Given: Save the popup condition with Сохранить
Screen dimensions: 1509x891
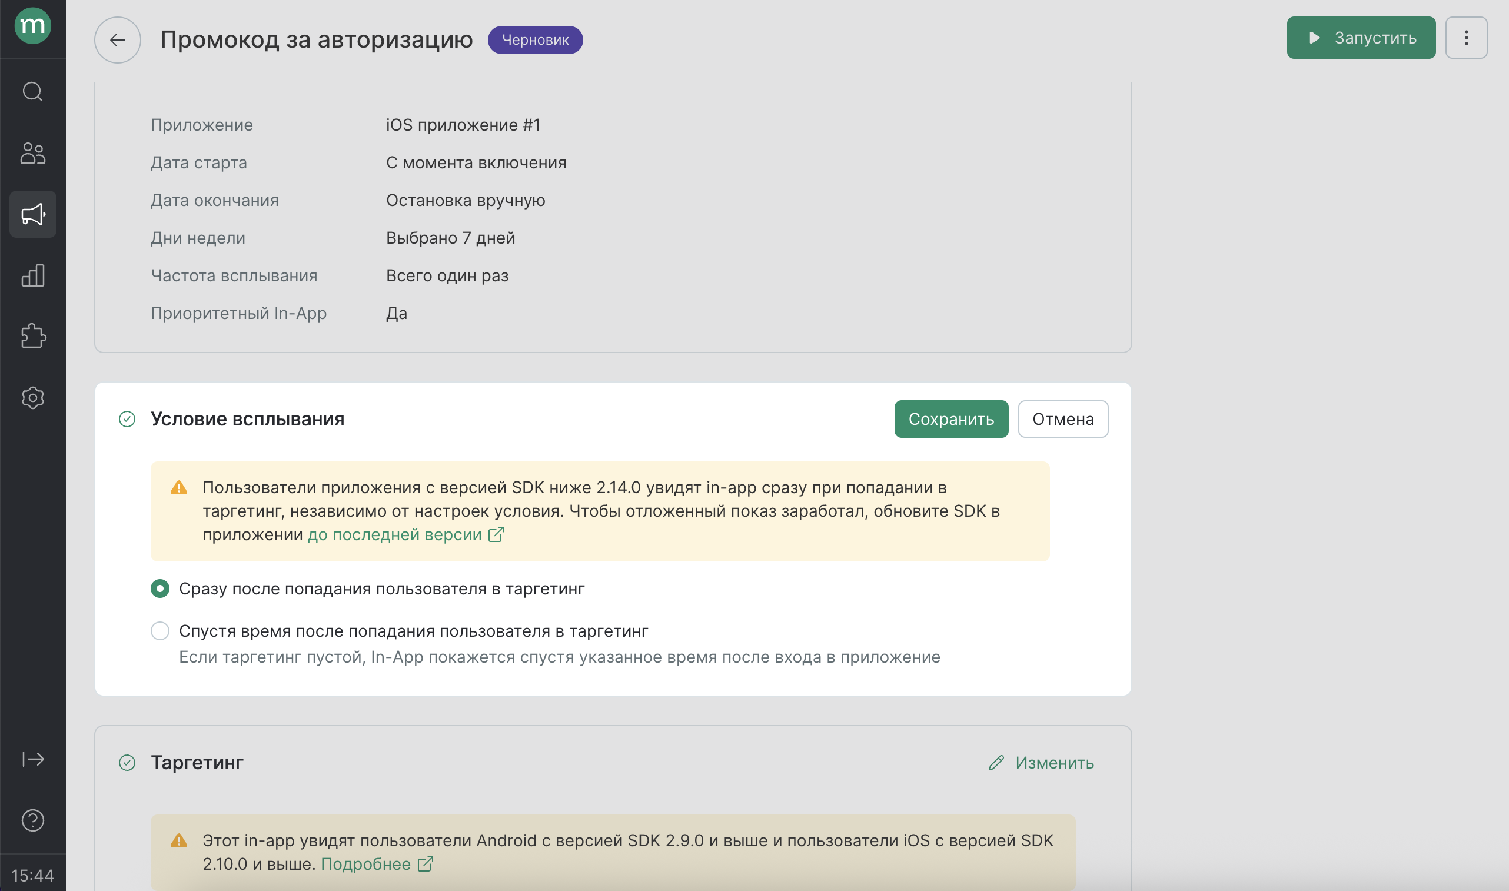Looking at the screenshot, I should coord(951,419).
